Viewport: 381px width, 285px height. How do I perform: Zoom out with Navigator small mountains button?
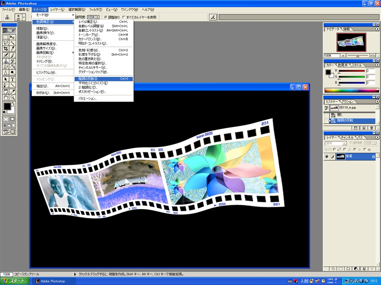tap(343, 56)
